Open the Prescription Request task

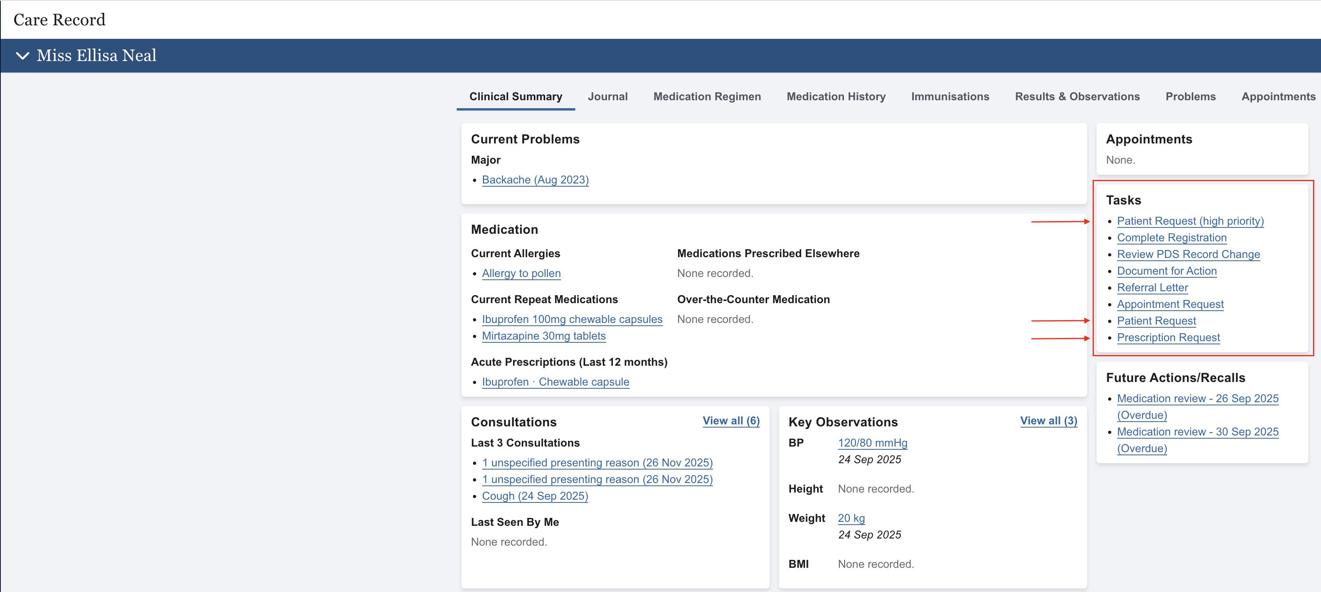click(x=1168, y=337)
